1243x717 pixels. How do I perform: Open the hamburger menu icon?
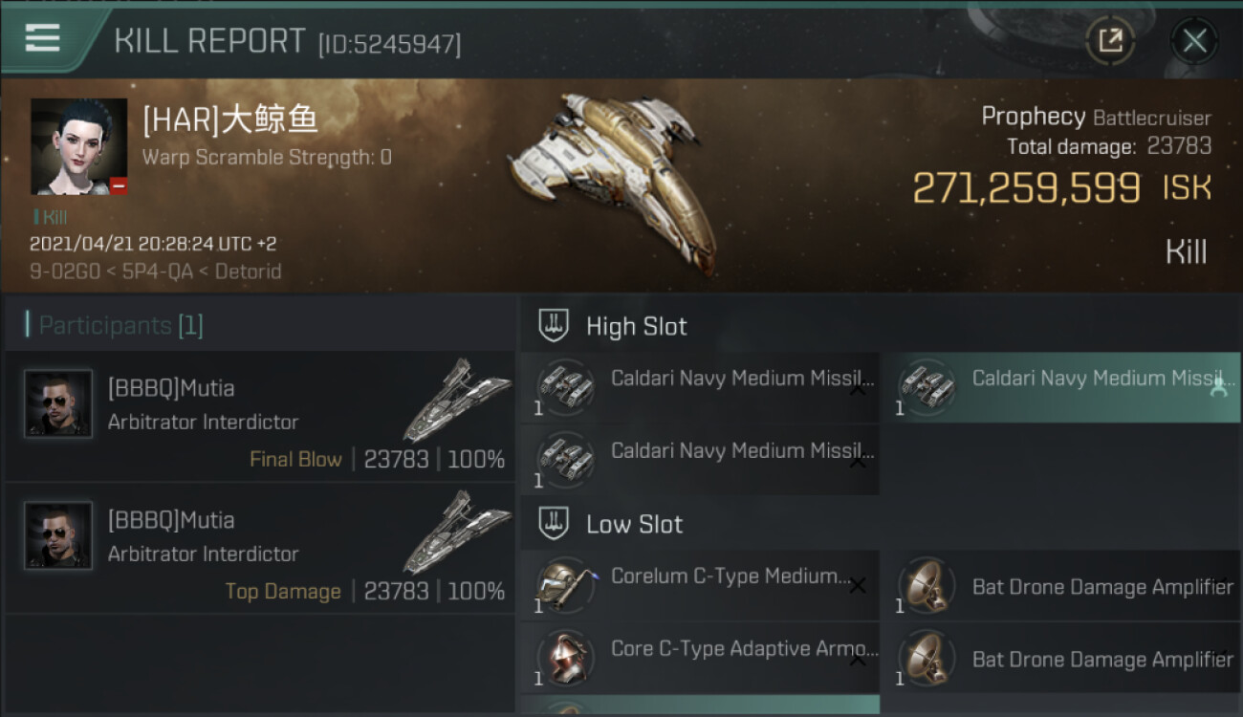pyautogui.click(x=43, y=38)
